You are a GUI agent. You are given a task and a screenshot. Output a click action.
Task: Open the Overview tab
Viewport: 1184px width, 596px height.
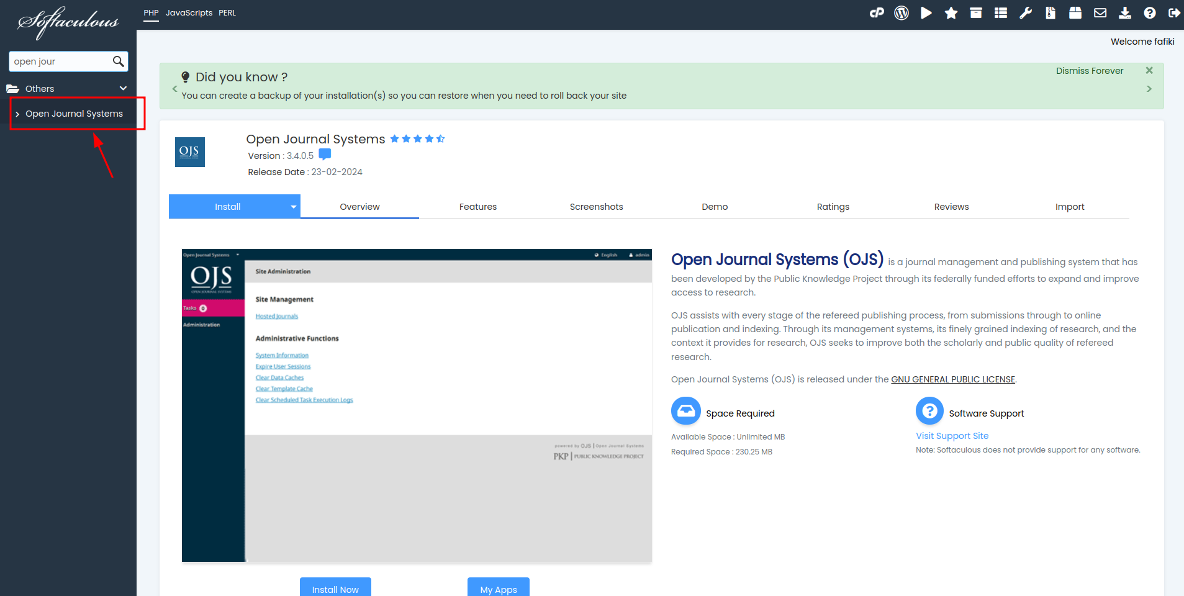pos(359,207)
